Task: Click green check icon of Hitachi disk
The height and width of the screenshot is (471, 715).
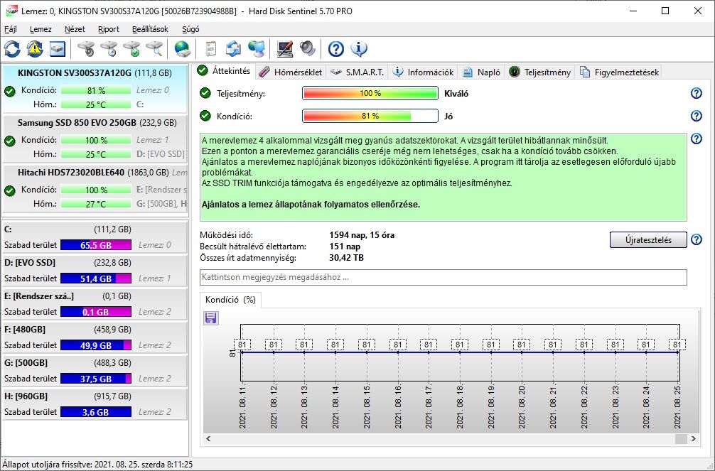Action: (x=9, y=190)
